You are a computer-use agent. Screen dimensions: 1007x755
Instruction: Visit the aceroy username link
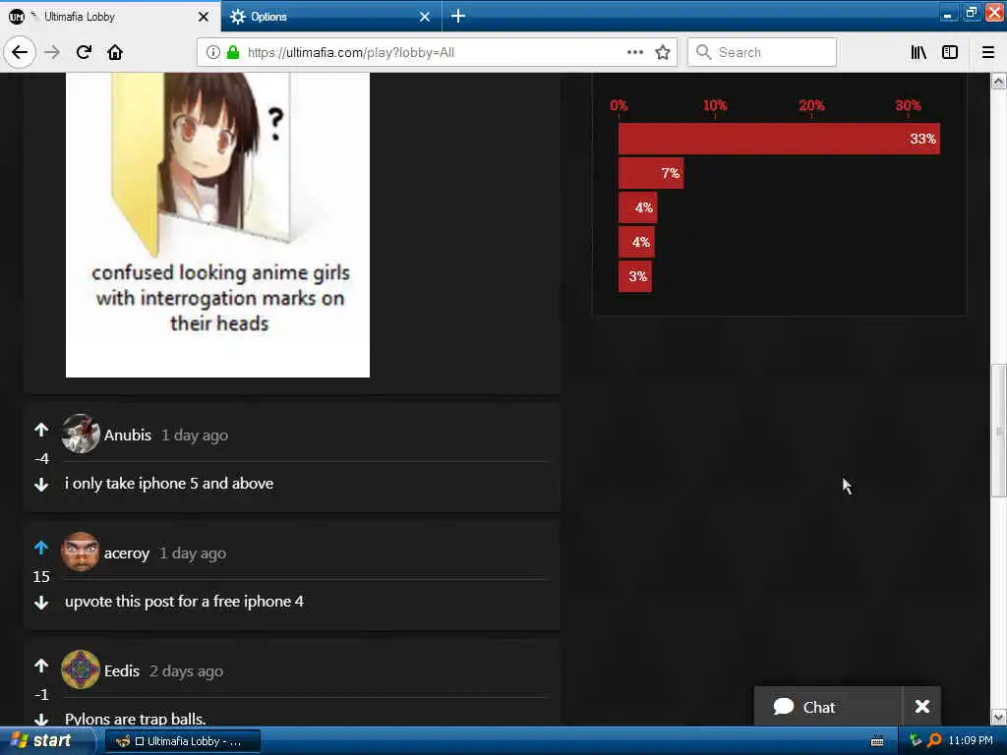127,552
